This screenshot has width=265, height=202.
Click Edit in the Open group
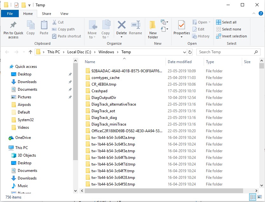[x=198, y=29]
